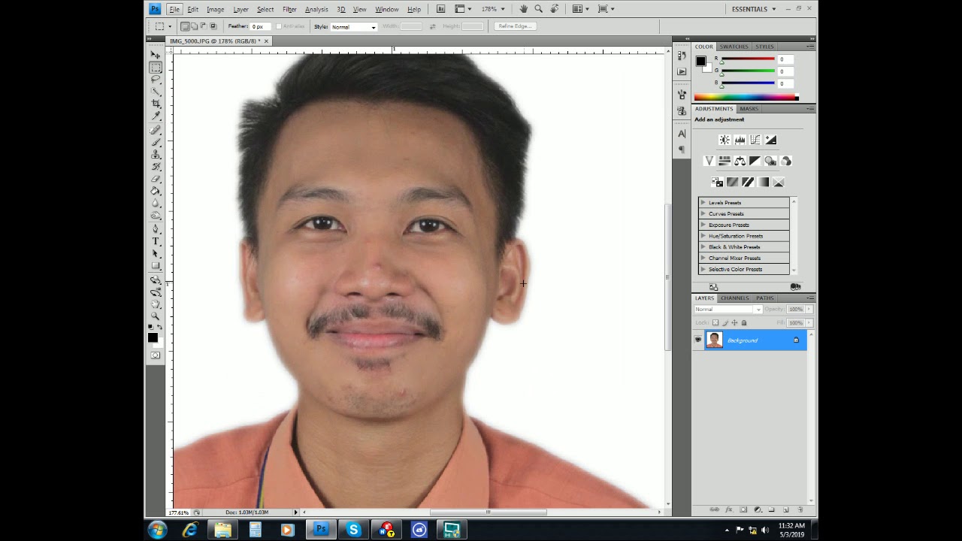Select the Horizontal Type tool
Image resolution: width=962 pixels, height=541 pixels.
tap(156, 241)
